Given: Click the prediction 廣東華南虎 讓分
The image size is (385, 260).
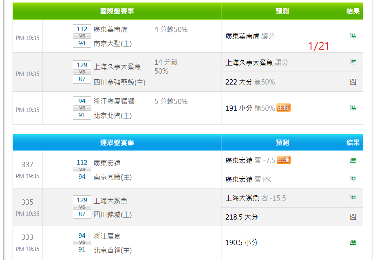Looking at the screenshot, I should point(250,36).
